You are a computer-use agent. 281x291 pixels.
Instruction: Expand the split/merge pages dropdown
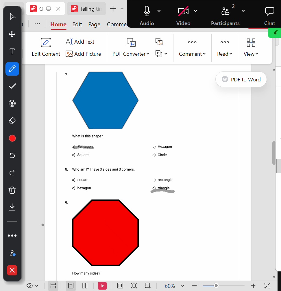tap(166, 54)
